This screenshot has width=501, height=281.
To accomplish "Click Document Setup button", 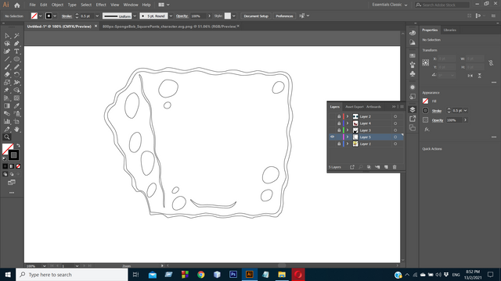I will tap(256, 16).
